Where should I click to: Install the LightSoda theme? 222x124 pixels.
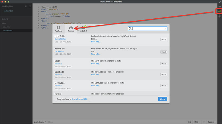164,86
